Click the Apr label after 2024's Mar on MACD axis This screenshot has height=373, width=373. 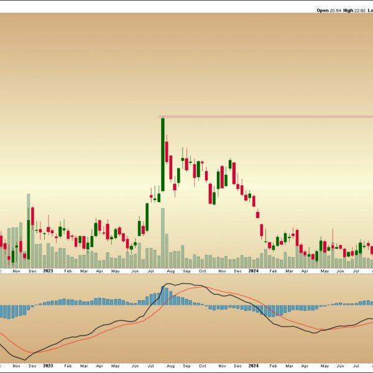[x=305, y=366]
